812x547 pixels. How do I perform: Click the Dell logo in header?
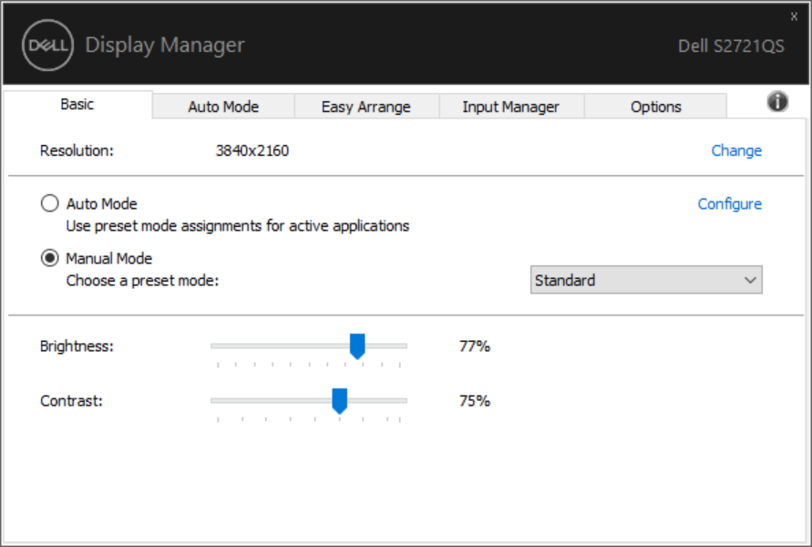coord(46,45)
